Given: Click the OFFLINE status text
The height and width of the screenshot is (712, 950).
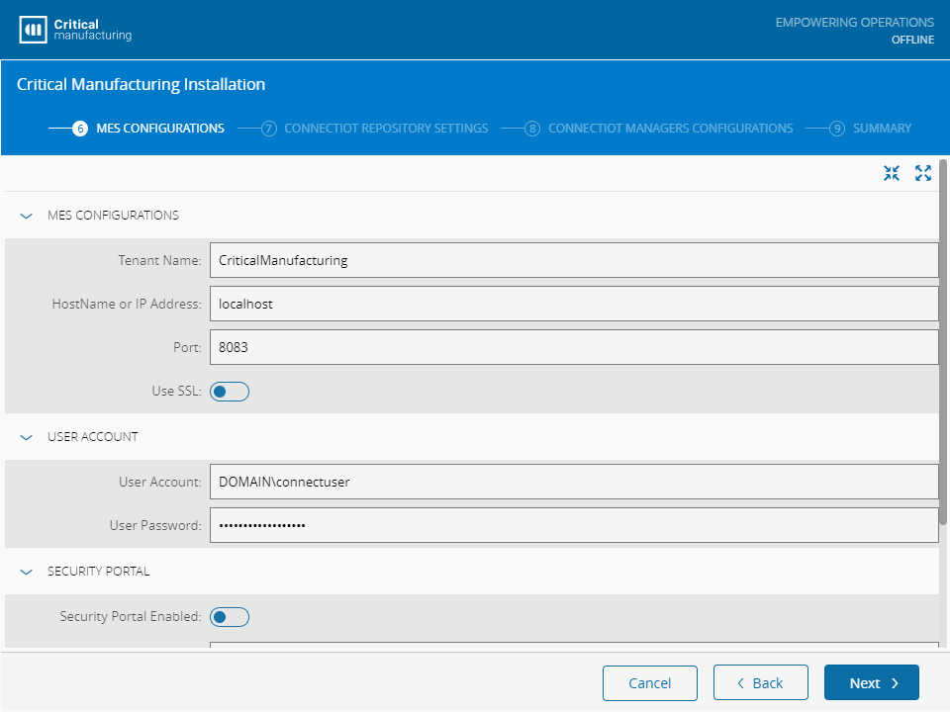Looking at the screenshot, I should pyautogui.click(x=912, y=40).
